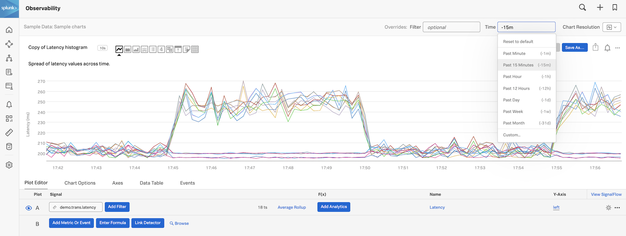Open the Data Table tab
626x236 pixels.
pyautogui.click(x=151, y=183)
